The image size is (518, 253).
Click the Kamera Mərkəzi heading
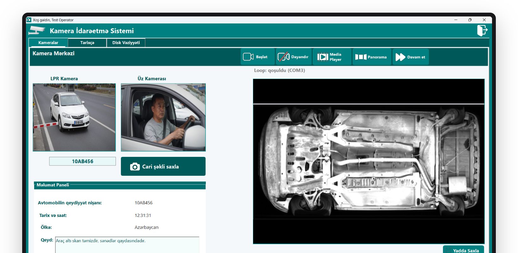(54, 53)
